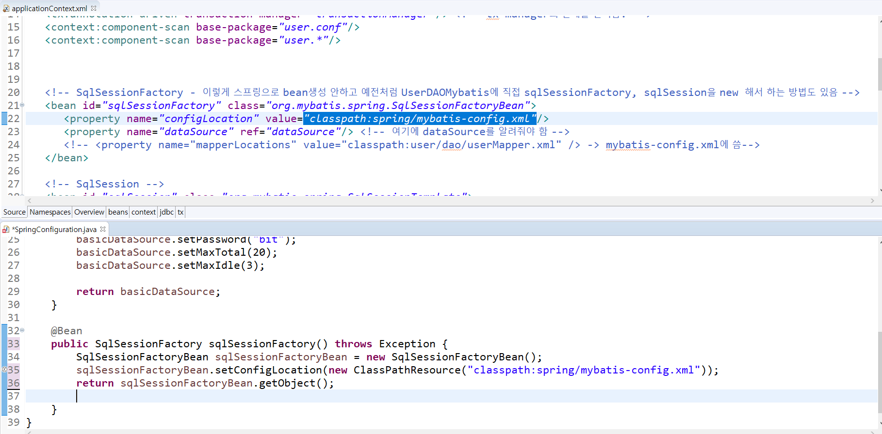The image size is (882, 434).
Task: Collapse the bean fold at XML line 21
Action: click(22, 105)
